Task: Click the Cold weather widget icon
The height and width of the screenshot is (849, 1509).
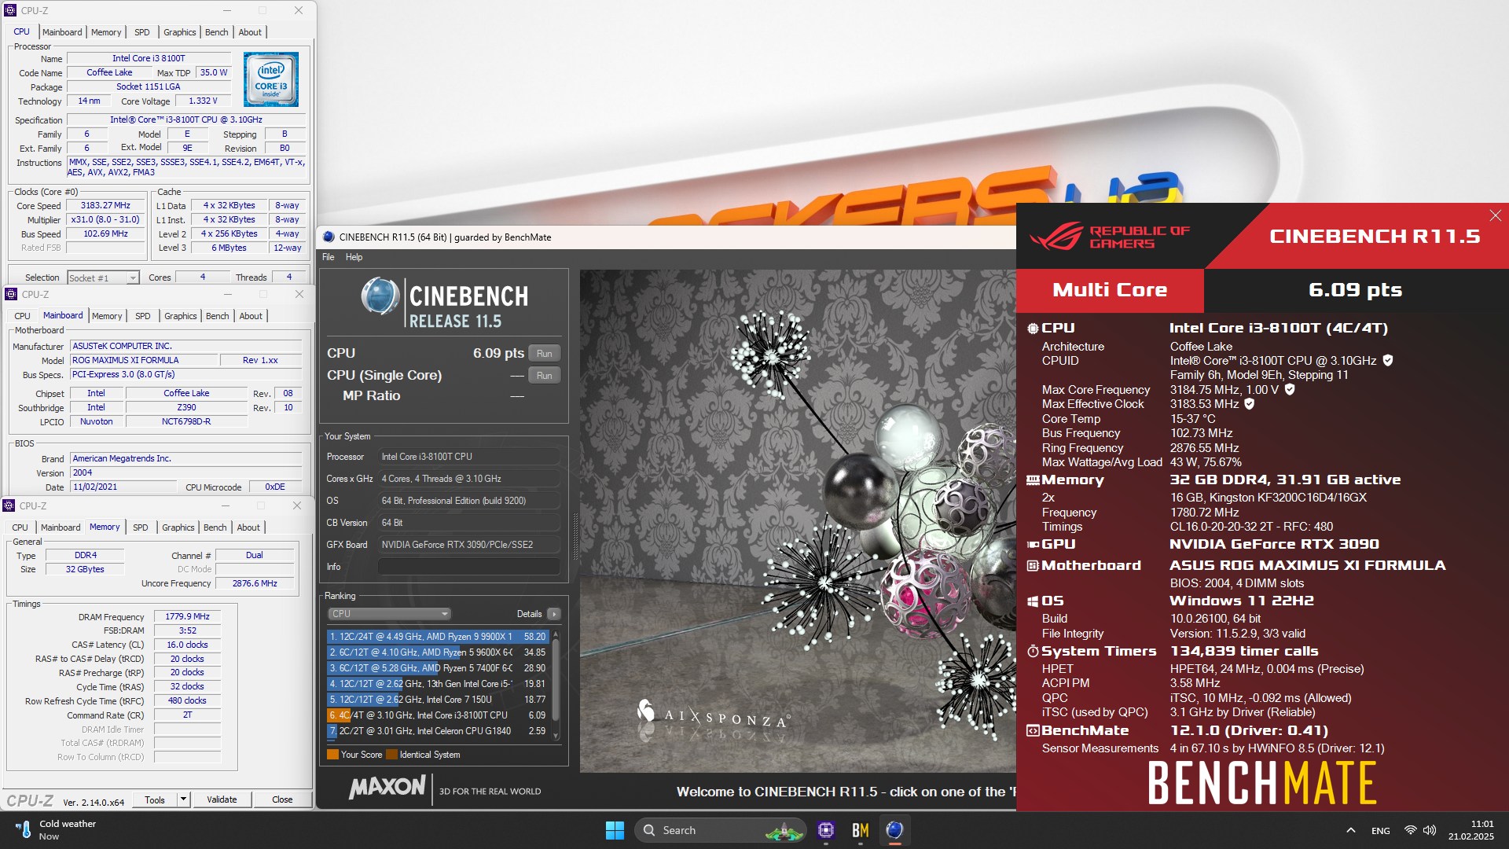Action: tap(23, 829)
